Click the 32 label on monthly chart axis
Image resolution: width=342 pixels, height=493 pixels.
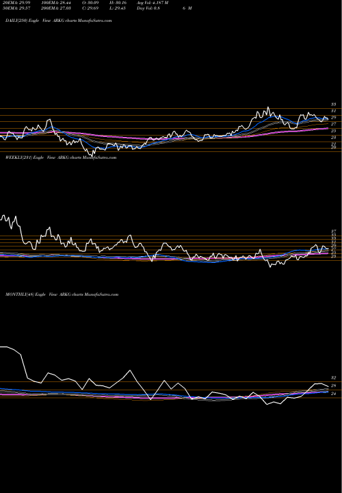(x=333, y=377)
